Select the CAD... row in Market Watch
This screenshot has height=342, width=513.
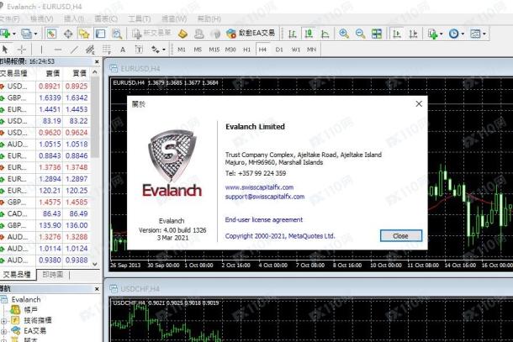pos(45,213)
